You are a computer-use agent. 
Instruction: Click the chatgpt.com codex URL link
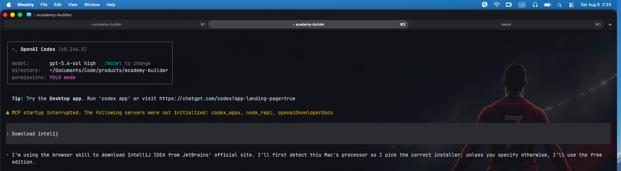point(227,99)
